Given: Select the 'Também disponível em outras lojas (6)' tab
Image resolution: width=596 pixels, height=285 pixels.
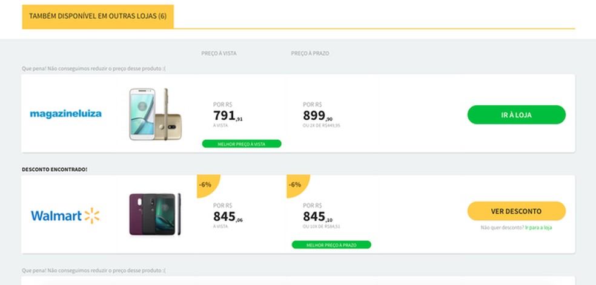Looking at the screenshot, I should (98, 16).
